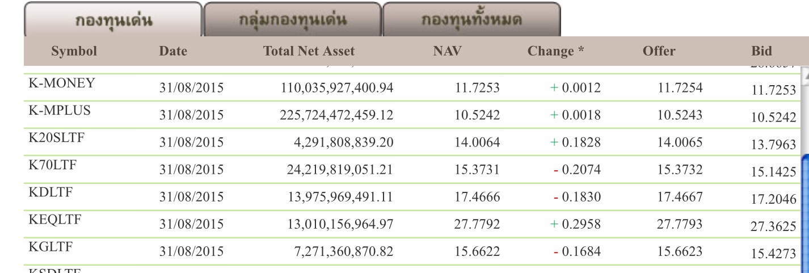Click the Offer column header

659,51
